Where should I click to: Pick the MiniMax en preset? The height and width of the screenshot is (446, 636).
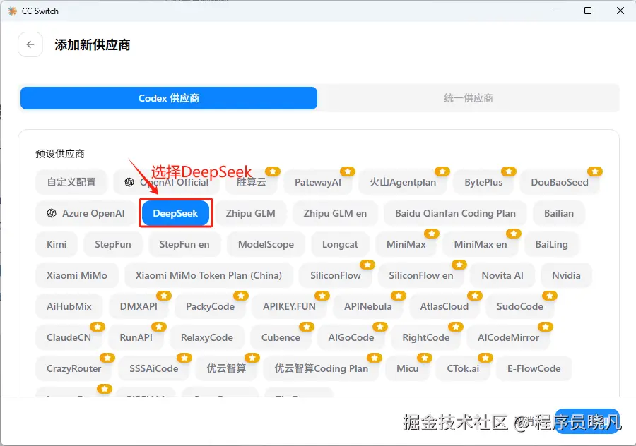pos(481,244)
